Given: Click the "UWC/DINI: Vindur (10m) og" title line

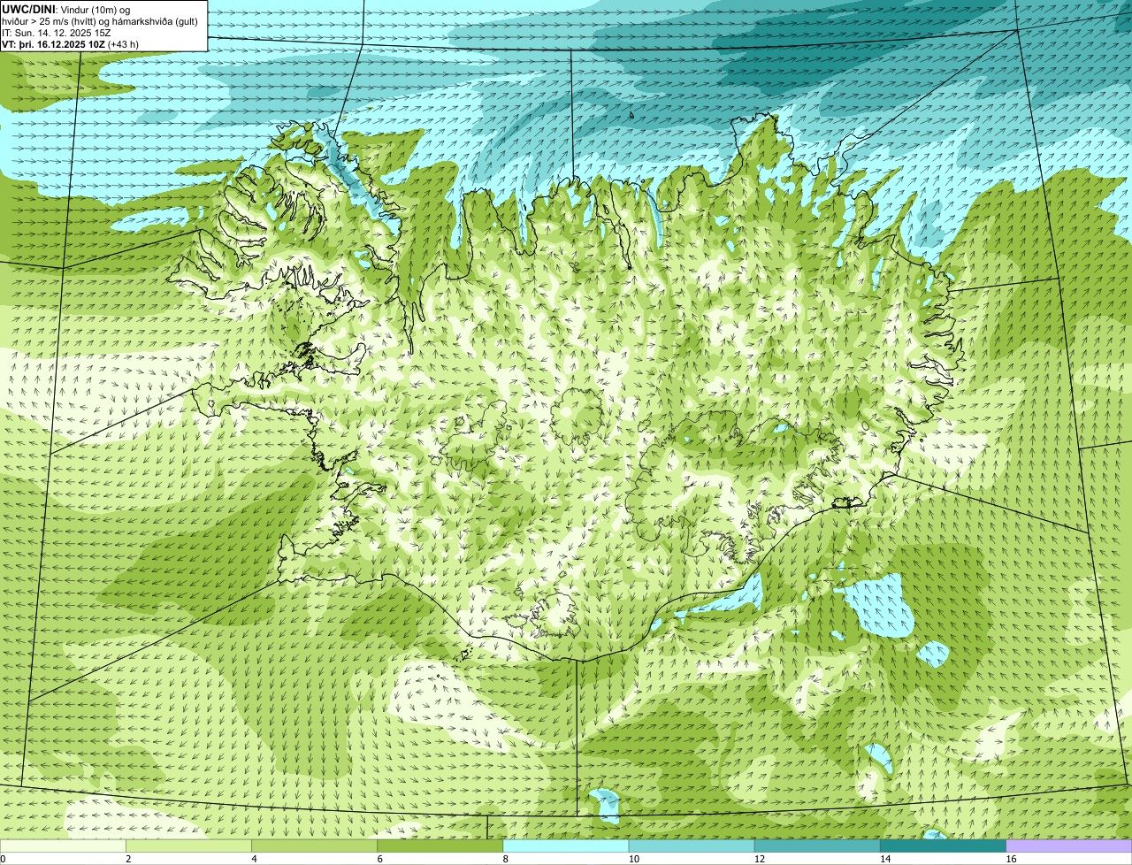Looking at the screenshot, I should (x=66, y=9).
